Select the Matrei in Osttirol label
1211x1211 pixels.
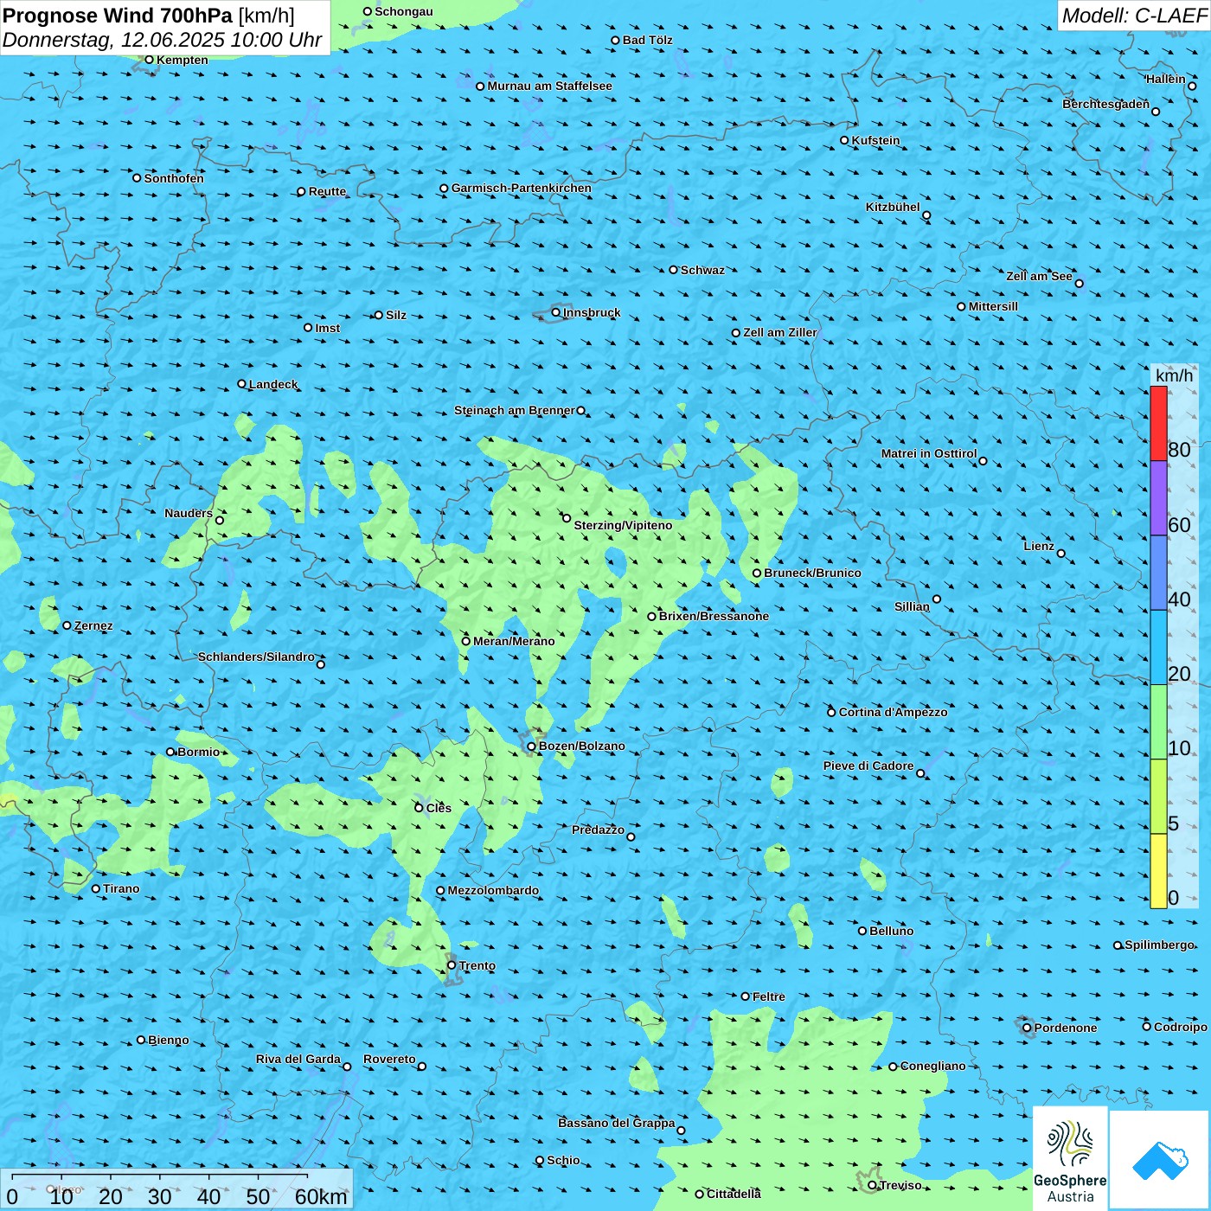pyautogui.click(x=929, y=453)
